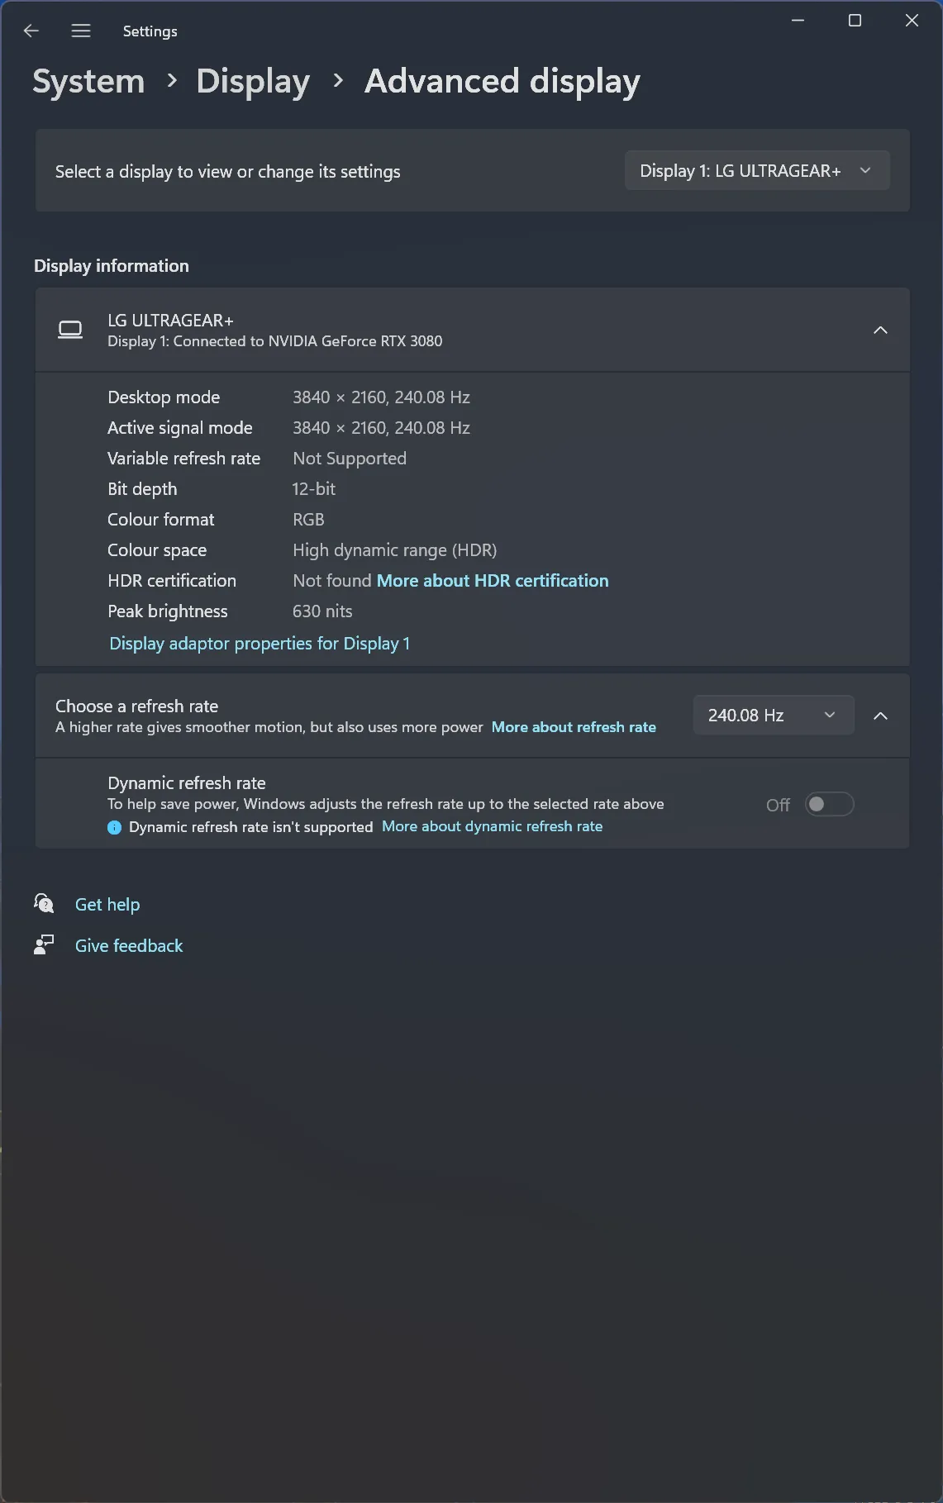The height and width of the screenshot is (1503, 943).
Task: Click the Give feedback link
Action: (x=129, y=946)
